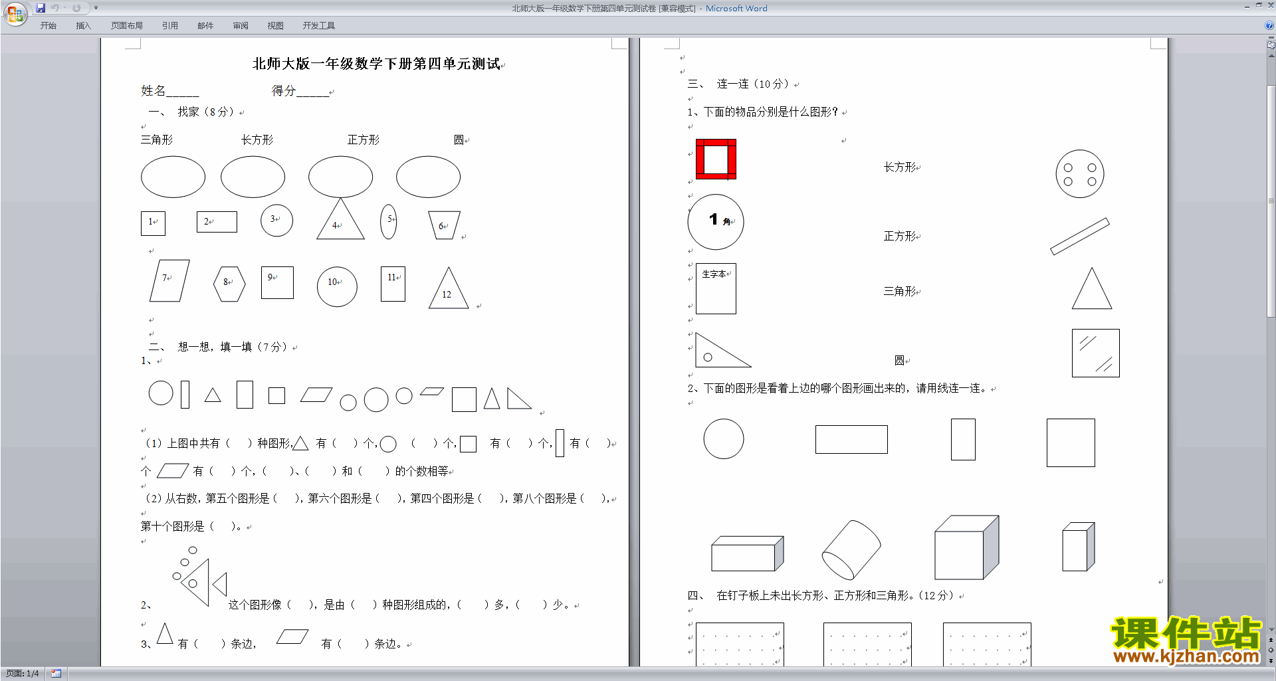The height and width of the screenshot is (681, 1276).
Task: Select the trapezoid shape numbered 6
Action: click(x=444, y=225)
